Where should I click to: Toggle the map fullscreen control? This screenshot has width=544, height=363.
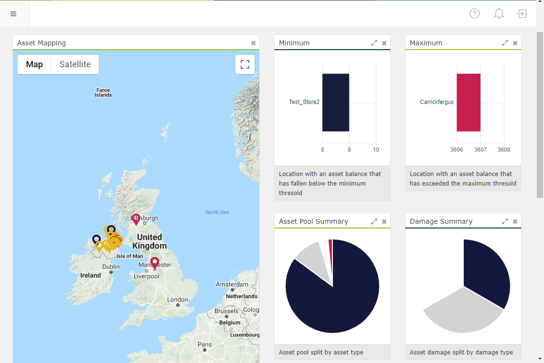[245, 64]
